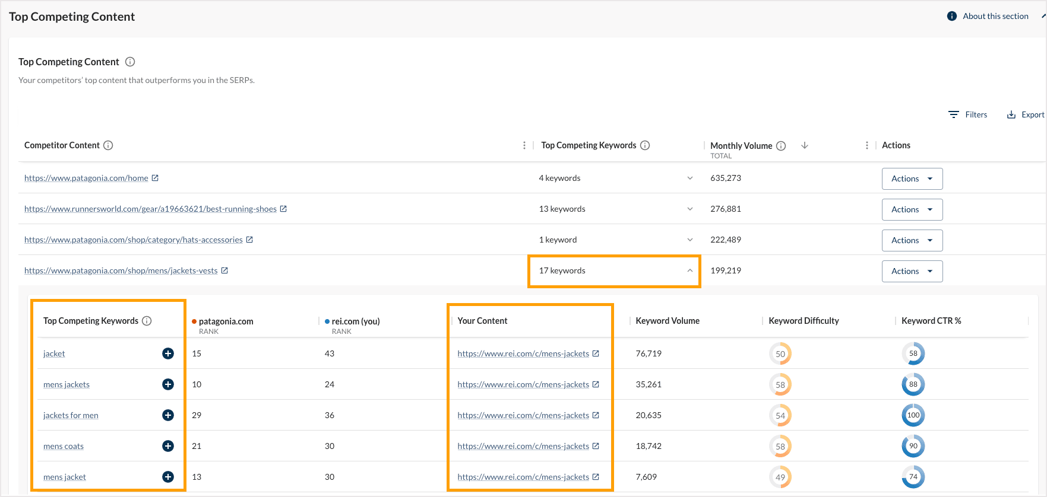Expand the 13 keywords runnersworld row

689,209
